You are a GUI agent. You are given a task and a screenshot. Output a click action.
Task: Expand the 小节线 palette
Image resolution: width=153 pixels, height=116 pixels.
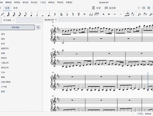(4, 87)
